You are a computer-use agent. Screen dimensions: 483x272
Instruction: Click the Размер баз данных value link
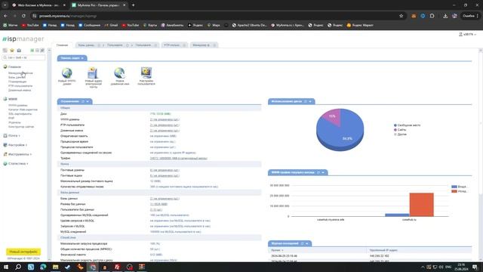(158, 204)
